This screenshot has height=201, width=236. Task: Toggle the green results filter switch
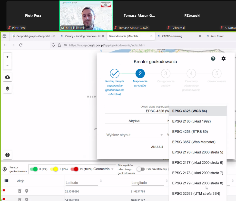click(x=34, y=169)
